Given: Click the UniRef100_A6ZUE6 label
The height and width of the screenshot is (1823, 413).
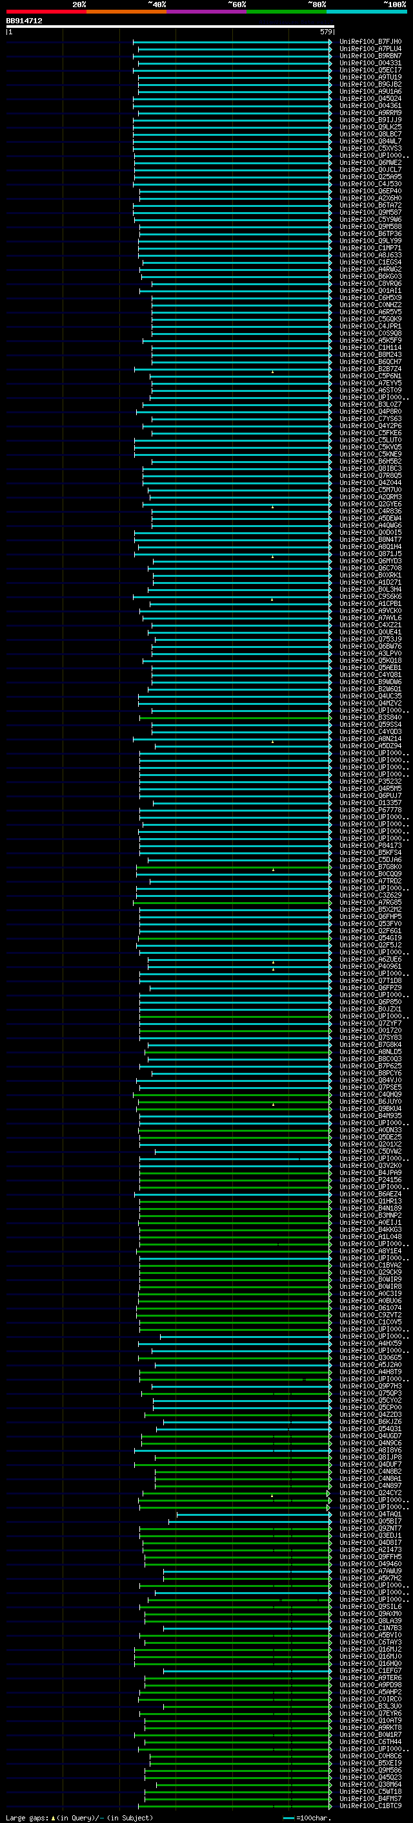Looking at the screenshot, I should (370, 960).
